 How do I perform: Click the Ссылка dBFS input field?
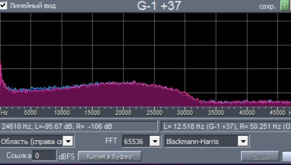pos(44,156)
